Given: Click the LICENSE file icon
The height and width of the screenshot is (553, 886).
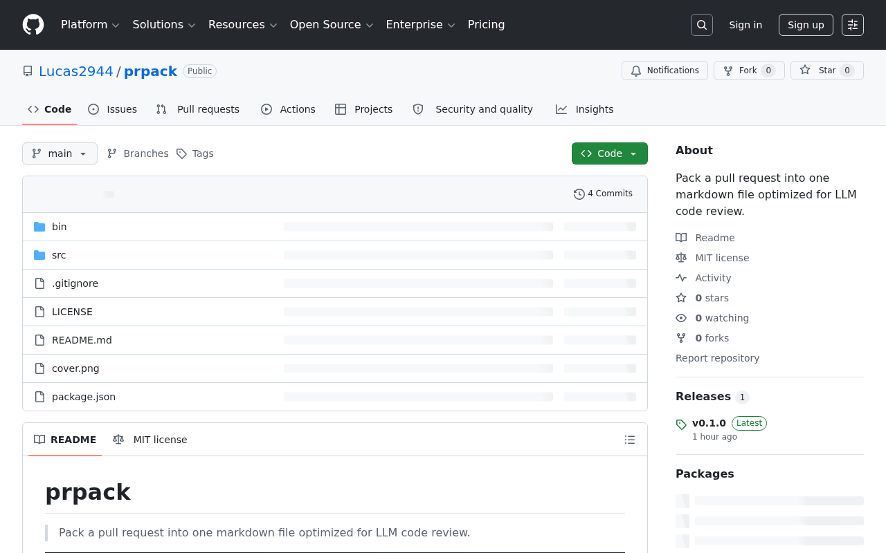Looking at the screenshot, I should point(39,312).
